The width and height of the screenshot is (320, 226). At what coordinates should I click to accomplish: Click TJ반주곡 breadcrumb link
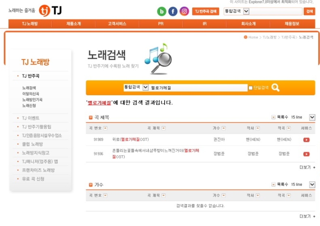pyautogui.click(x=288, y=37)
